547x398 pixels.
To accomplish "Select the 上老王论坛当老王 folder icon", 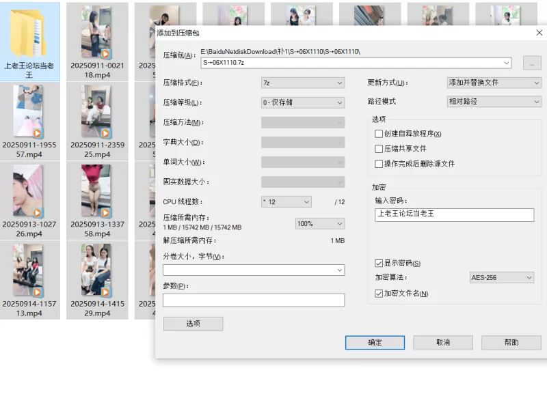I will click(29, 42).
